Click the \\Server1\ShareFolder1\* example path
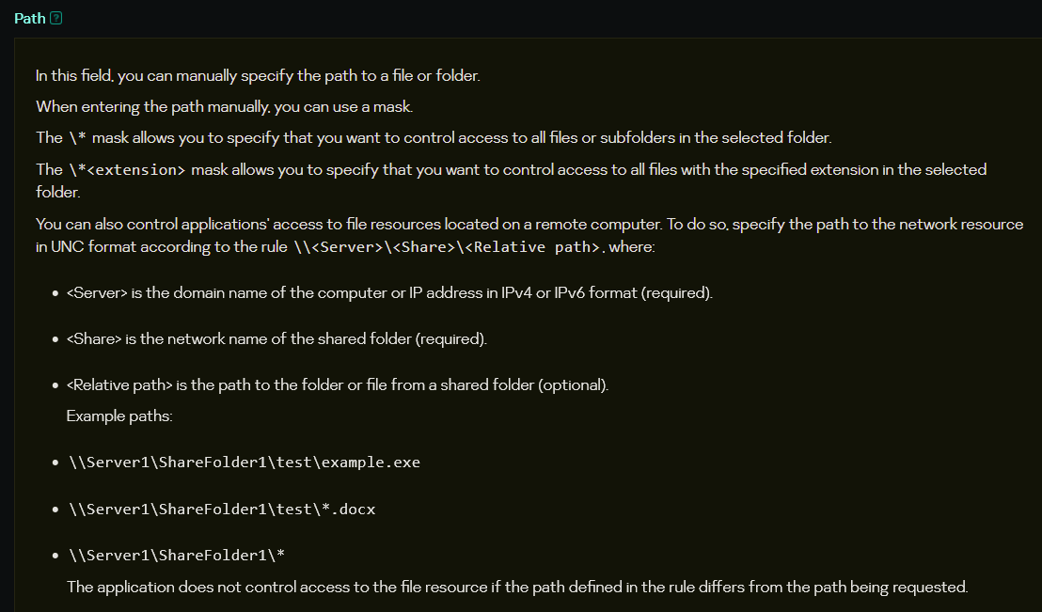1042x612 pixels. 175,555
